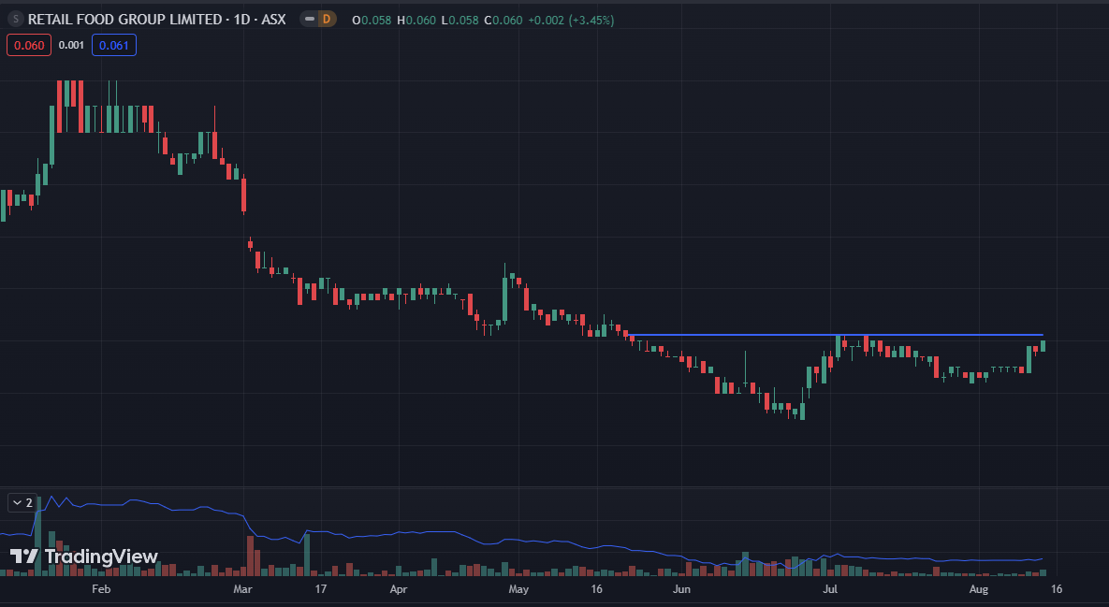The width and height of the screenshot is (1109, 607).
Task: Click the May label on time axis
Action: click(518, 588)
